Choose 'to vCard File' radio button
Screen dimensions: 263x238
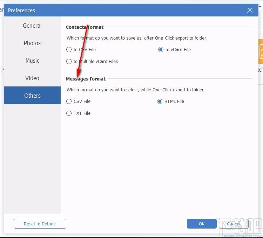pos(161,50)
